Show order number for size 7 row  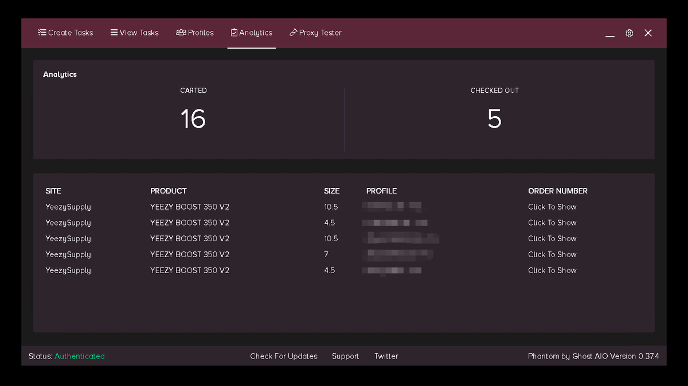click(552, 254)
